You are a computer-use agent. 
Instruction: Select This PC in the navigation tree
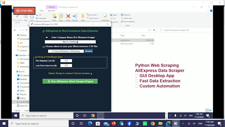click(x=21, y=72)
